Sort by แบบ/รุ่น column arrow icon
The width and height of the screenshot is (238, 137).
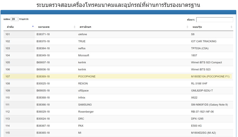click(231, 27)
